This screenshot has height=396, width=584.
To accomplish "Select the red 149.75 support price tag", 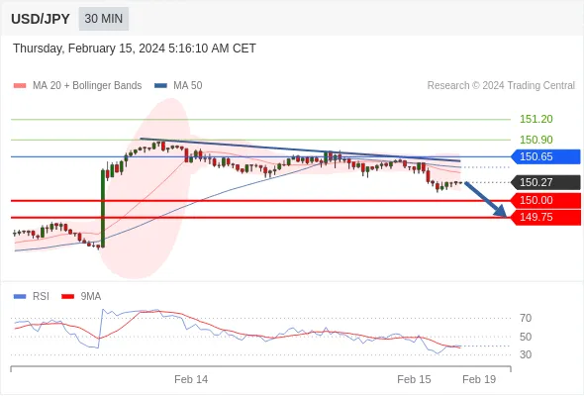I will pos(545,217).
